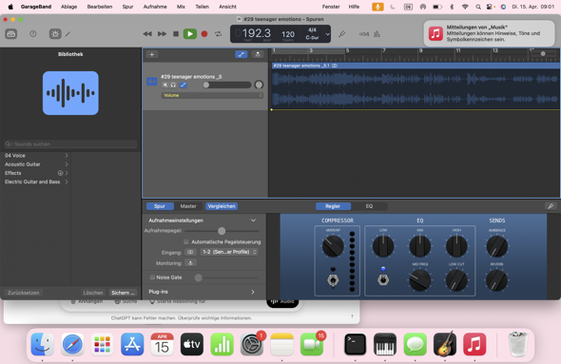The image size is (561, 364).
Task: Click the EQ Mid knob
Action: [x=420, y=246]
